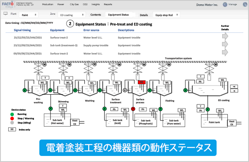Click the Heat EX box at Sub tank (Hot water)
Image resolution: width=249 pixels, height=162 pixels.
click(x=75, y=122)
